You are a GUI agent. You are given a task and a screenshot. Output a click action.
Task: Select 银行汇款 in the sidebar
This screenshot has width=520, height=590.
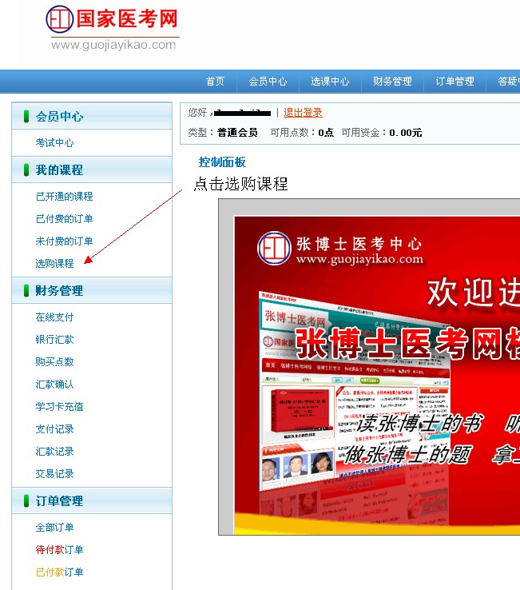(54, 340)
